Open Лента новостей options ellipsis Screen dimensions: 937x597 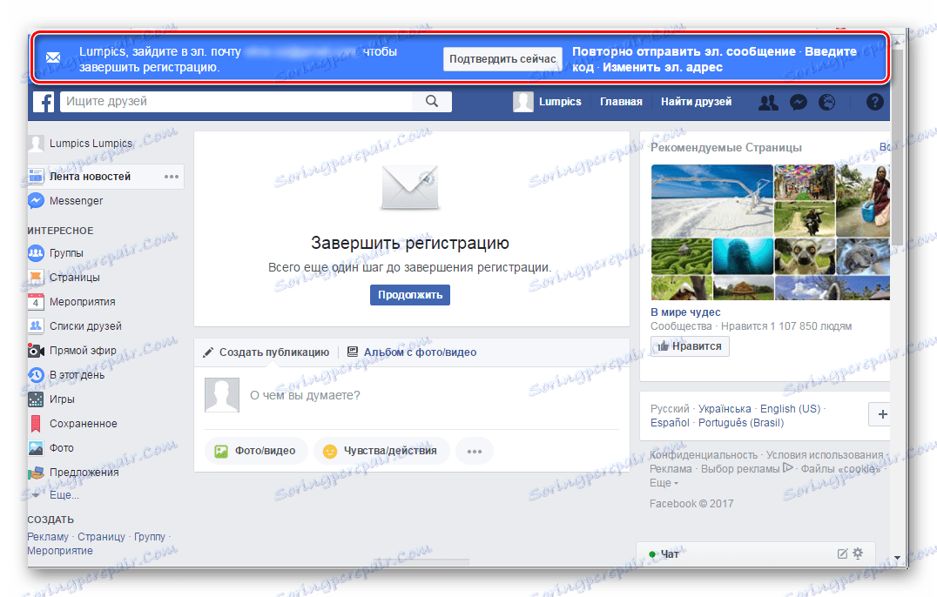coord(172,177)
